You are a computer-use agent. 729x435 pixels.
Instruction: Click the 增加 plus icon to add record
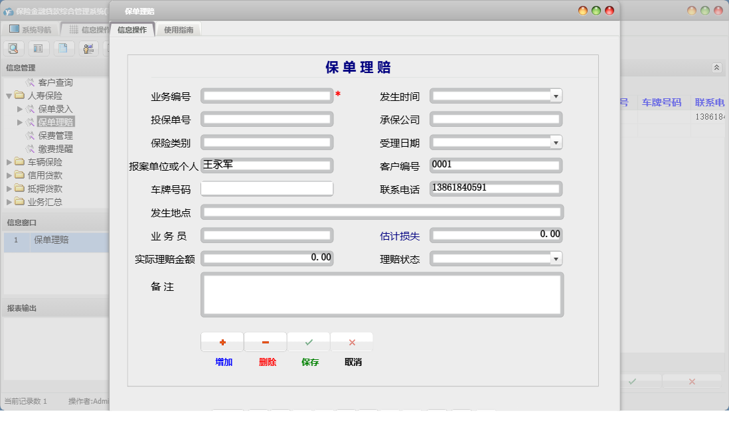[222, 341]
